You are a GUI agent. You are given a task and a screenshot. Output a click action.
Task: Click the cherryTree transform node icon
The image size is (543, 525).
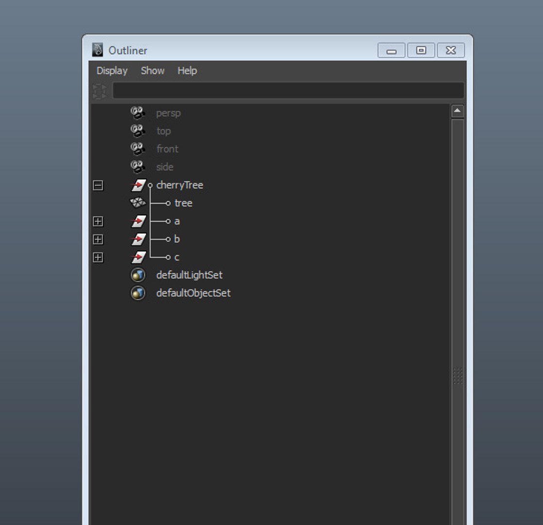139,185
